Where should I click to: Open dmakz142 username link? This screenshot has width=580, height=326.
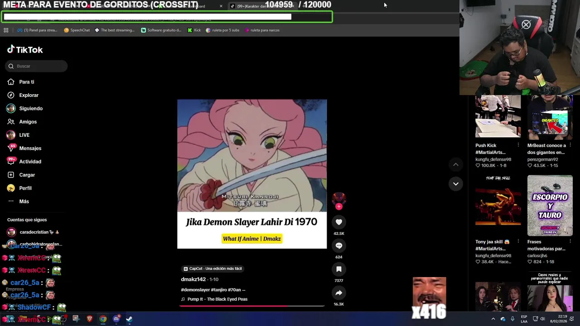193,279
